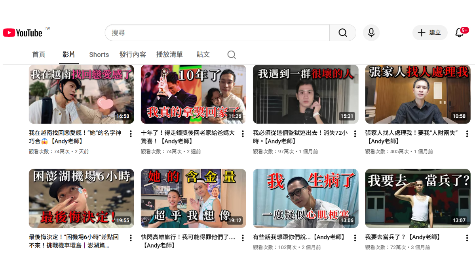This screenshot has width=475, height=267.
Task: Open three-dot menu for 十年了 Golden Bell video
Action: click(x=243, y=134)
